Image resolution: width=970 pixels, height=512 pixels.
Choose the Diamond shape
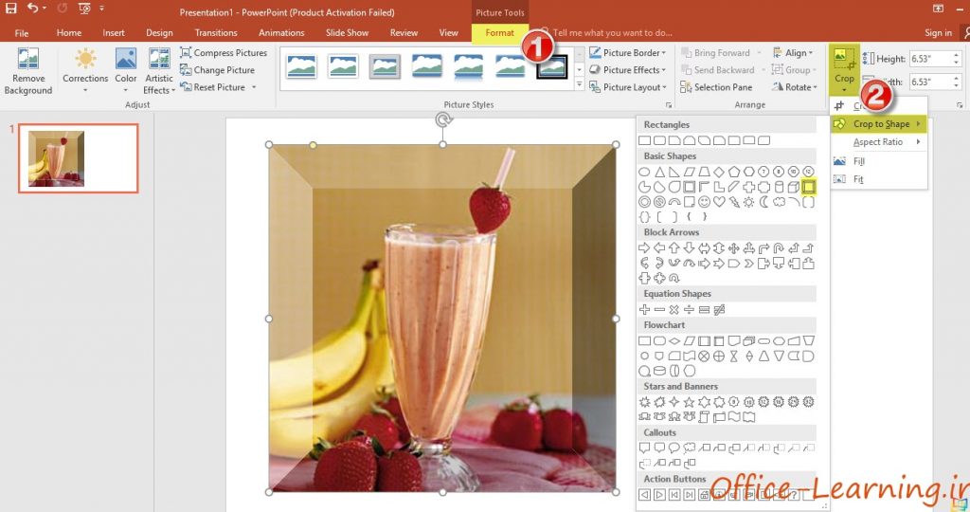click(x=719, y=172)
